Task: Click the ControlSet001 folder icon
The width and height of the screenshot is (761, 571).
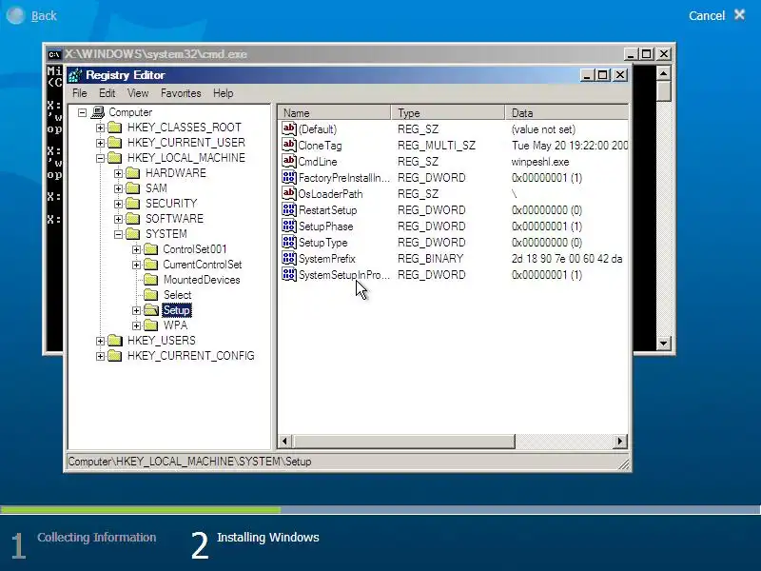Action: [151, 249]
